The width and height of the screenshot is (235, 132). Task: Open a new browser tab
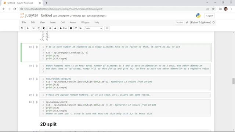click(x=46, y=3)
